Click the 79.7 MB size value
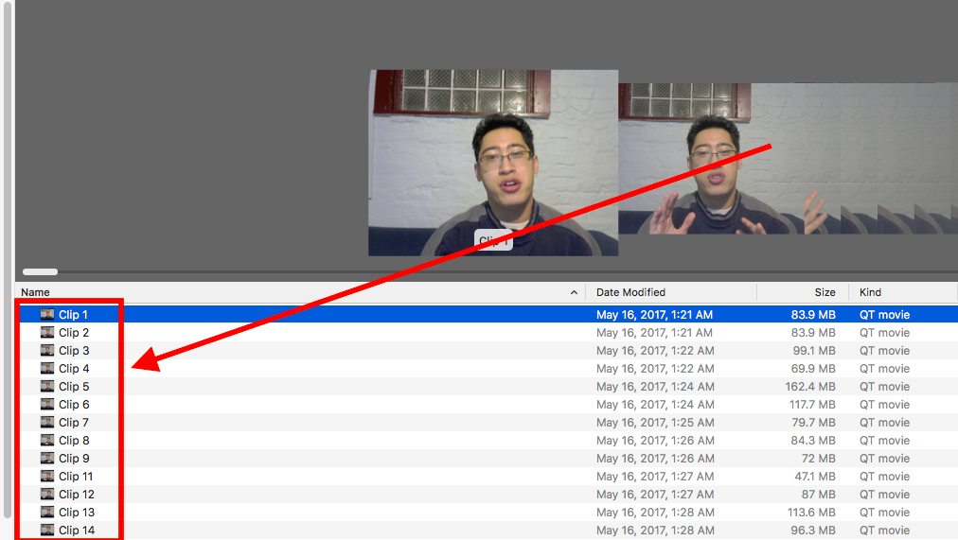This screenshot has width=958, height=540. tap(813, 422)
